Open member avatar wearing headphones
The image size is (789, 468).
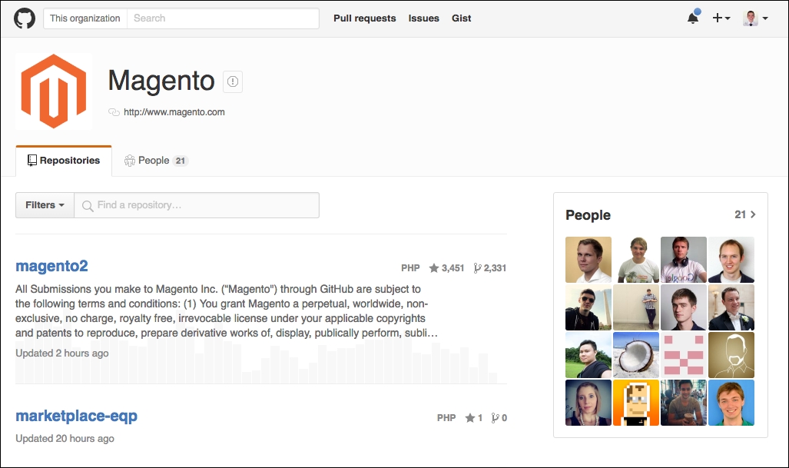(x=683, y=260)
